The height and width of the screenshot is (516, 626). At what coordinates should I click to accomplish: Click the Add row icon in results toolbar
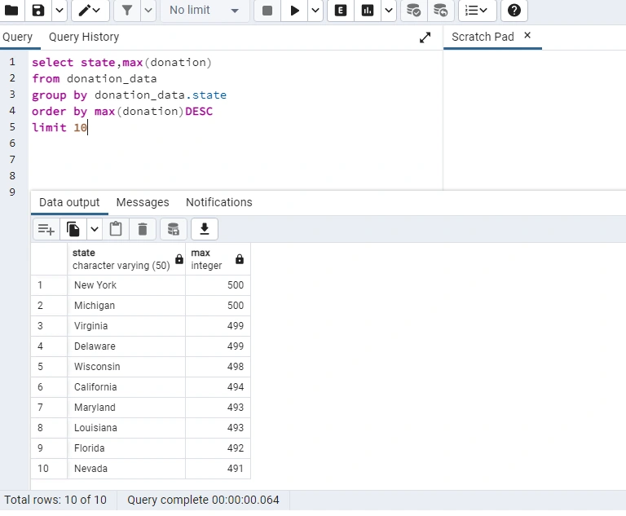pos(46,229)
